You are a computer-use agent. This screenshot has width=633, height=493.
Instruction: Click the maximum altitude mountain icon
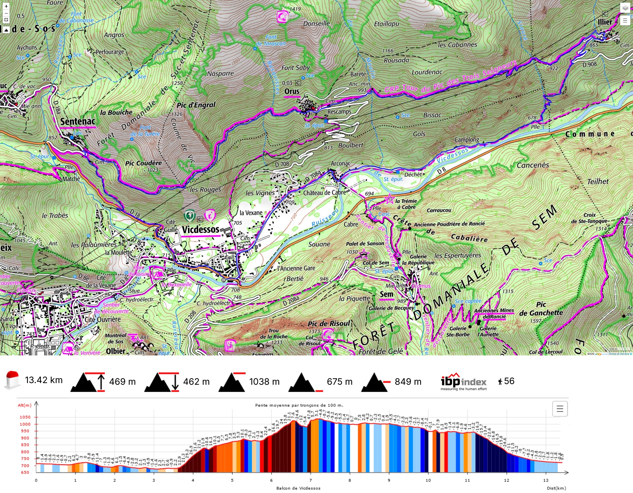point(232,382)
